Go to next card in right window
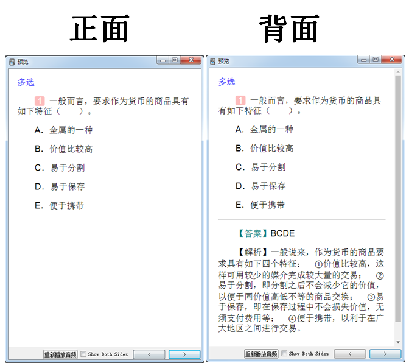The height and width of the screenshot is (363, 409). coord(385,354)
